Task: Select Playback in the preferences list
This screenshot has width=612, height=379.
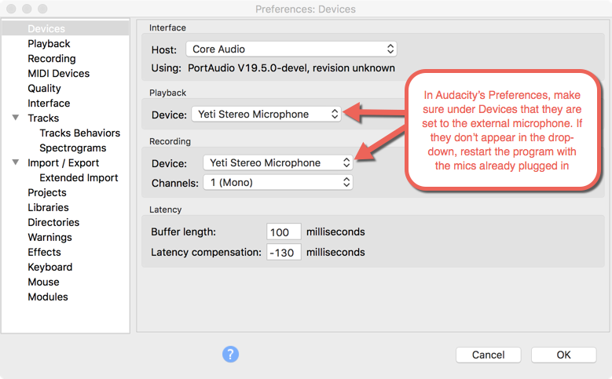Action: [x=49, y=44]
